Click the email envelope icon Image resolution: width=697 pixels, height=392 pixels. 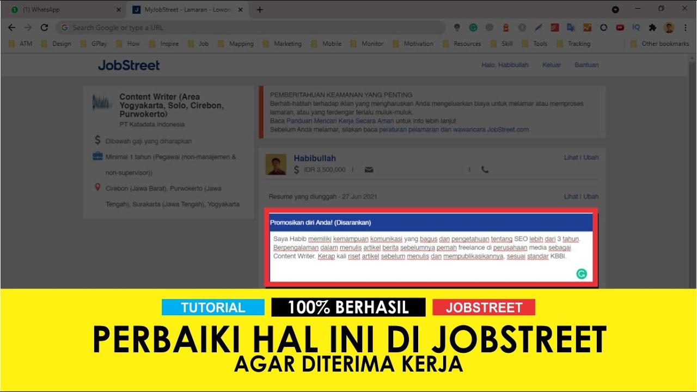pyautogui.click(x=369, y=170)
